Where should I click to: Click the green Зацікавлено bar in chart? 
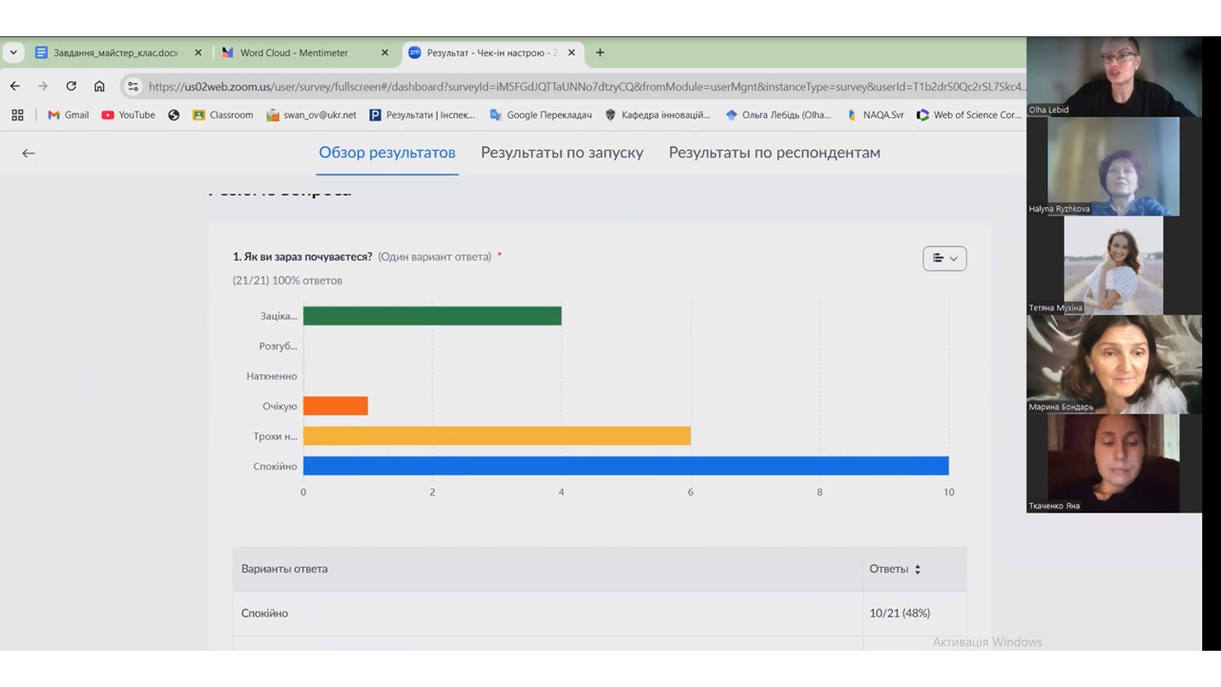click(x=432, y=316)
